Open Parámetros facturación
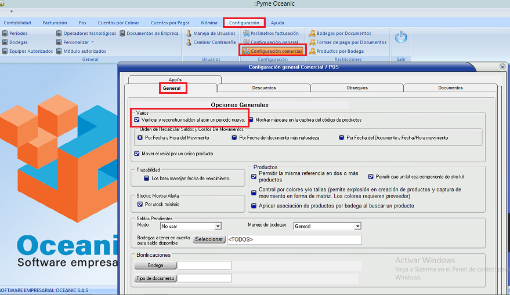Screen dimensions: 510x295 click(x=274, y=34)
